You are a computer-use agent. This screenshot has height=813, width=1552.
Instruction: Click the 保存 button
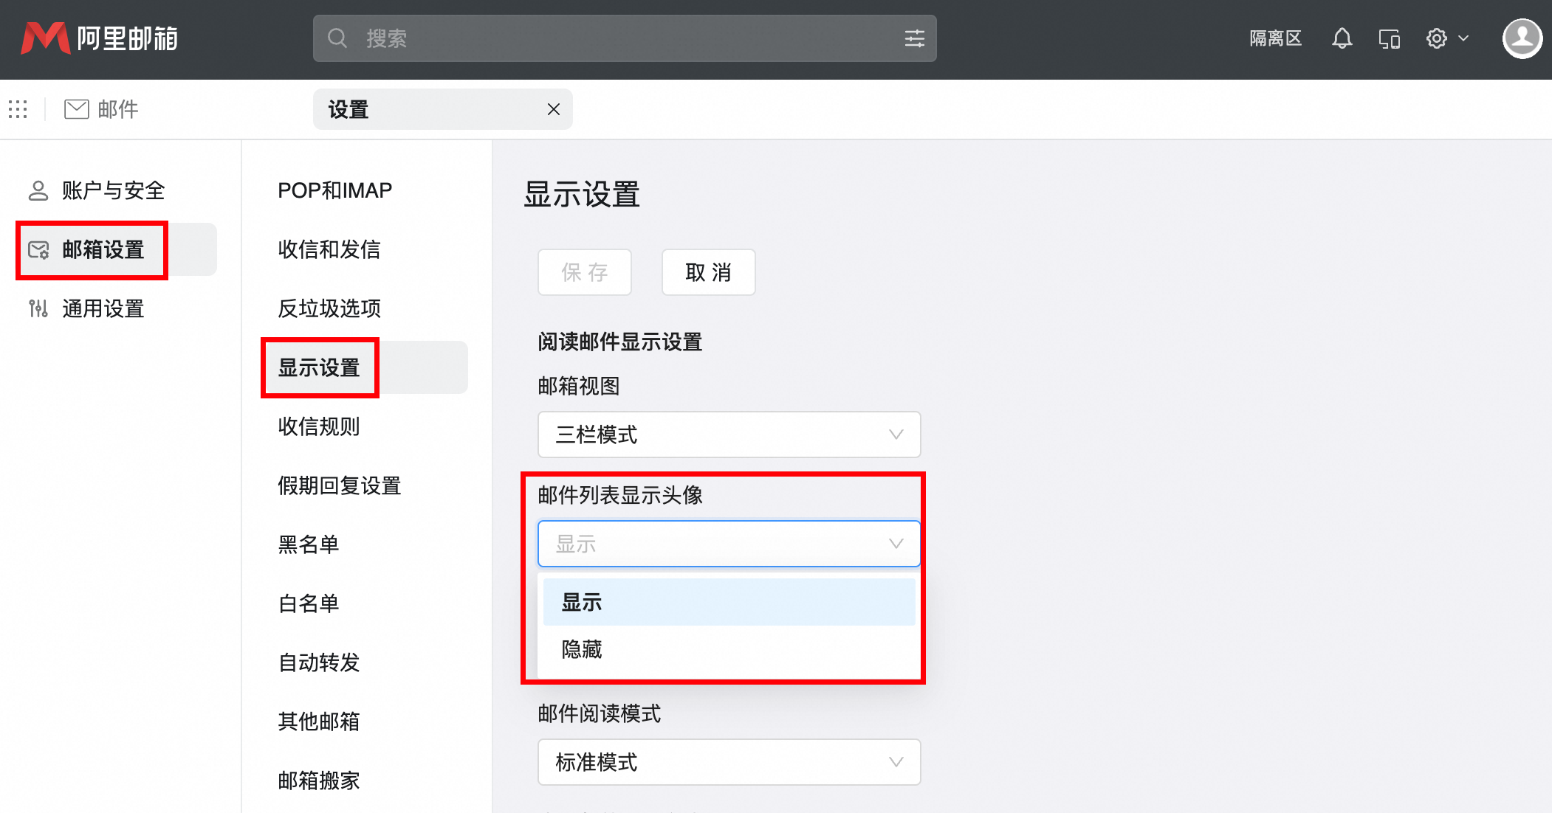coord(584,272)
